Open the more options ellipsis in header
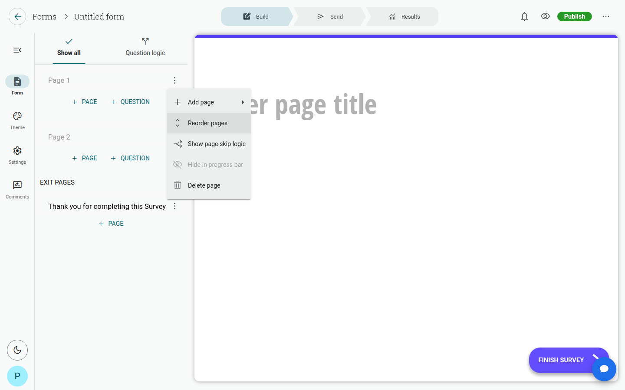 (606, 16)
